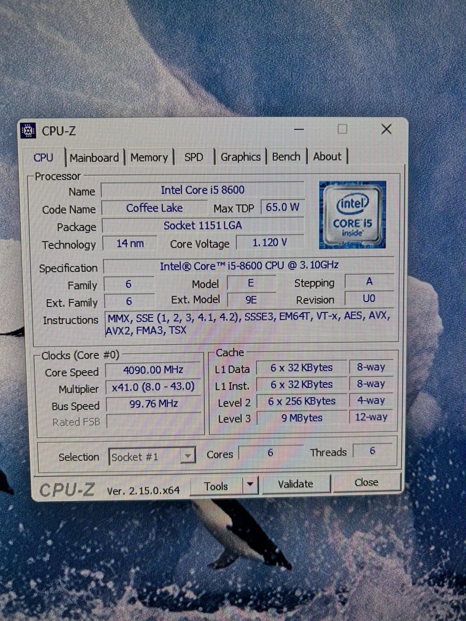Click the Multiplier value x41.0 (8.0 - 43.0)
466x621 pixels.
(153, 387)
